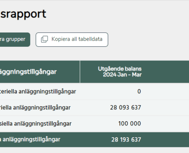Click the page heading ending in 'srapport'
Screen dimensions: 189x153
[23, 14]
